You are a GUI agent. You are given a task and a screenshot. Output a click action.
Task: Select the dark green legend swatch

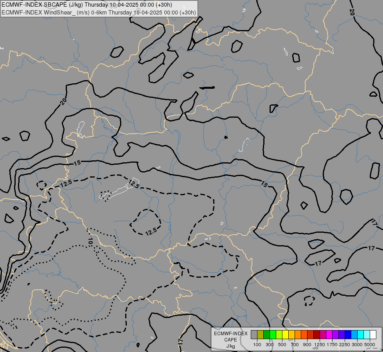[x=266, y=335]
